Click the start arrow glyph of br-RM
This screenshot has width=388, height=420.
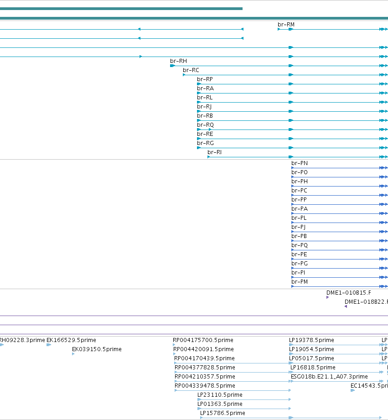279,30
